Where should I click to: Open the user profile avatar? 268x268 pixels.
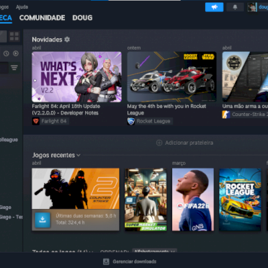click(252, 7)
